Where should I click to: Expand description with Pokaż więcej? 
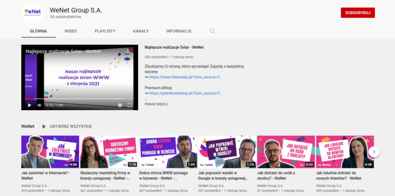pyautogui.click(x=156, y=104)
